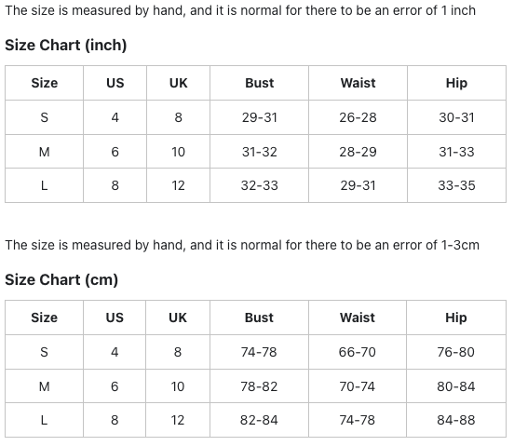514x446 pixels.
Task: Click the 74-78 bust cell in cm table
Action: point(259,352)
